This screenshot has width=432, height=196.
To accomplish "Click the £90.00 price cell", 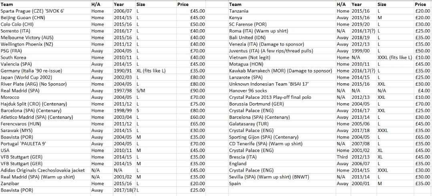I will [x=198, y=91].
